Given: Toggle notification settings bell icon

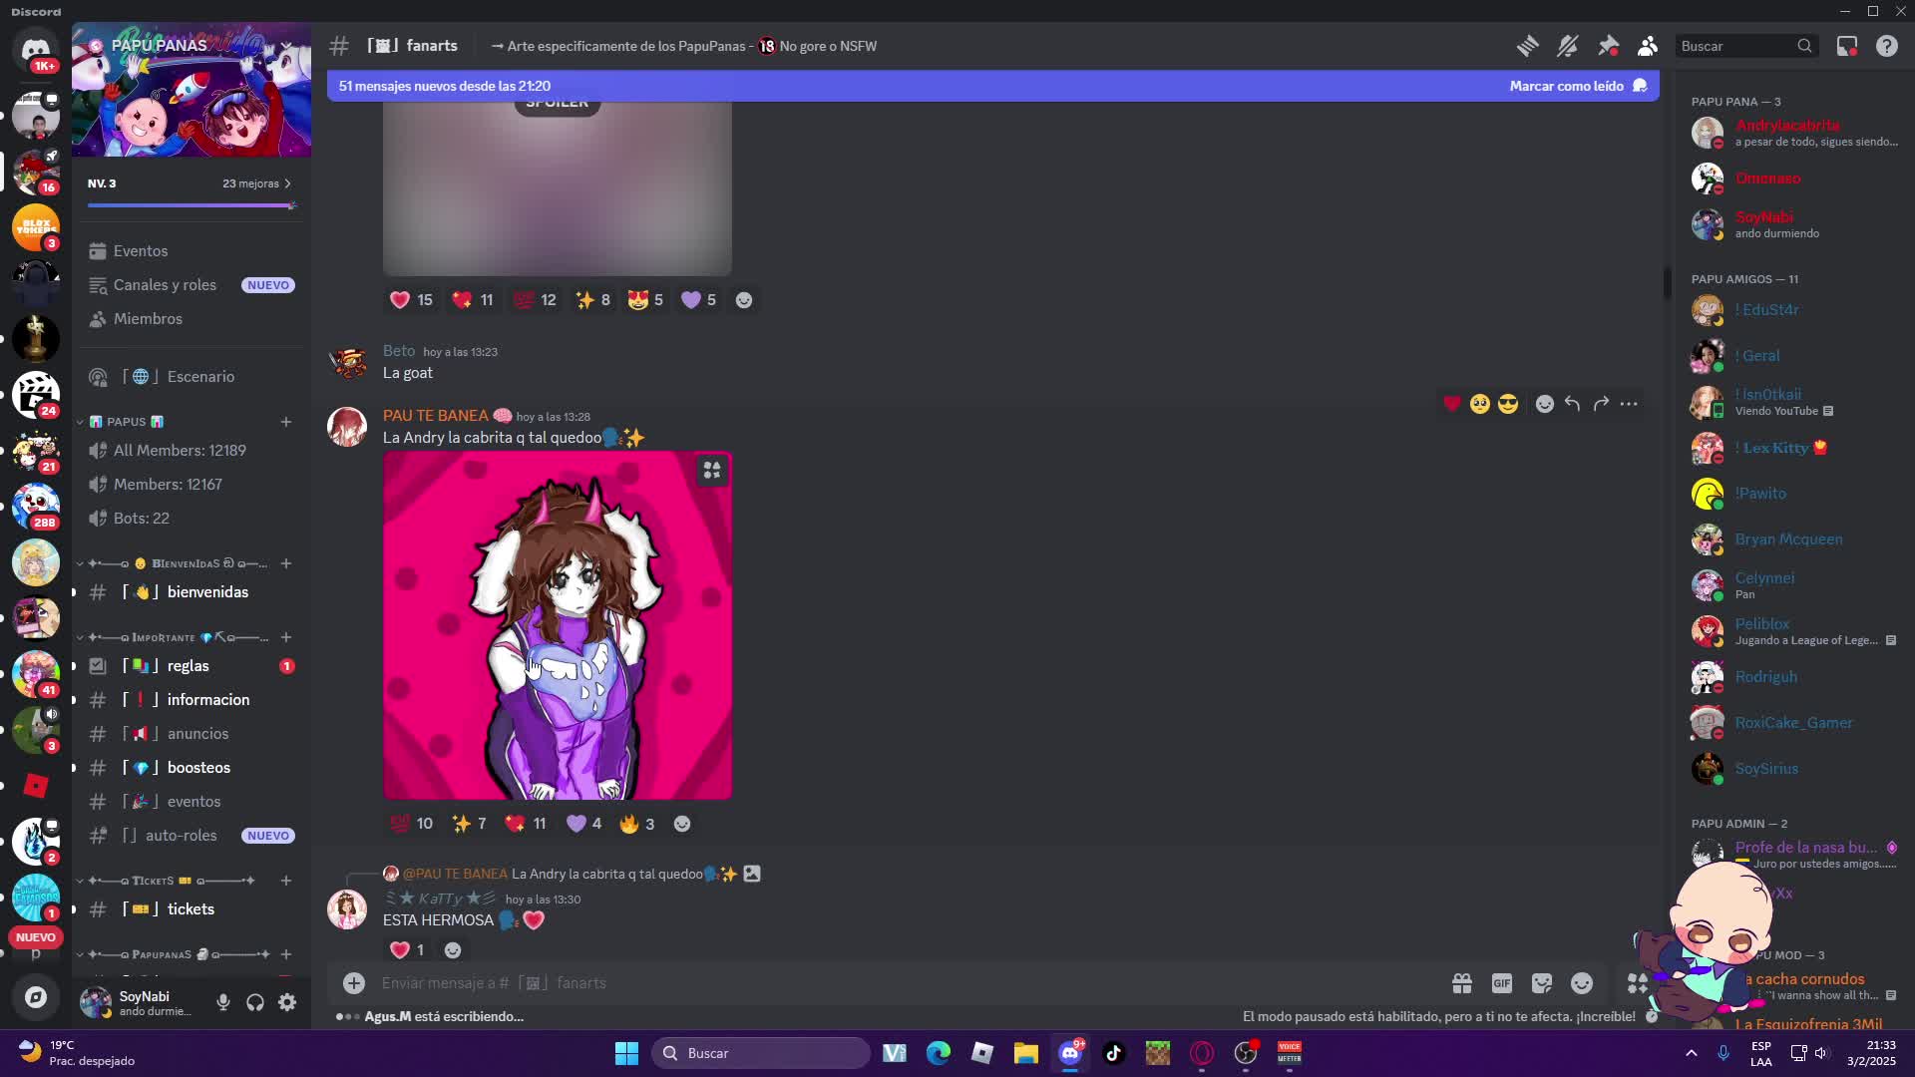Looking at the screenshot, I should point(1567,46).
